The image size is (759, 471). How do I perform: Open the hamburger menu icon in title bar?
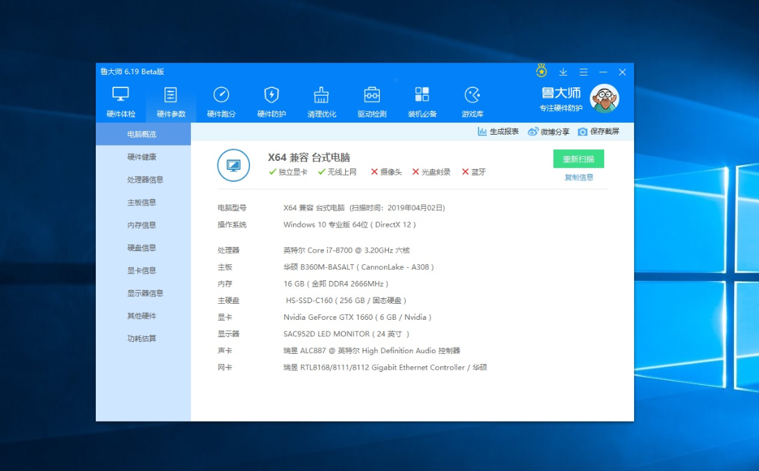point(584,72)
